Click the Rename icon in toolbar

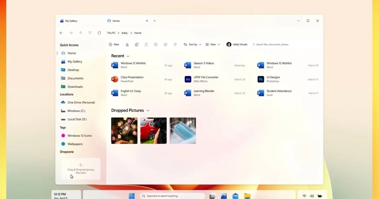coord(156,45)
